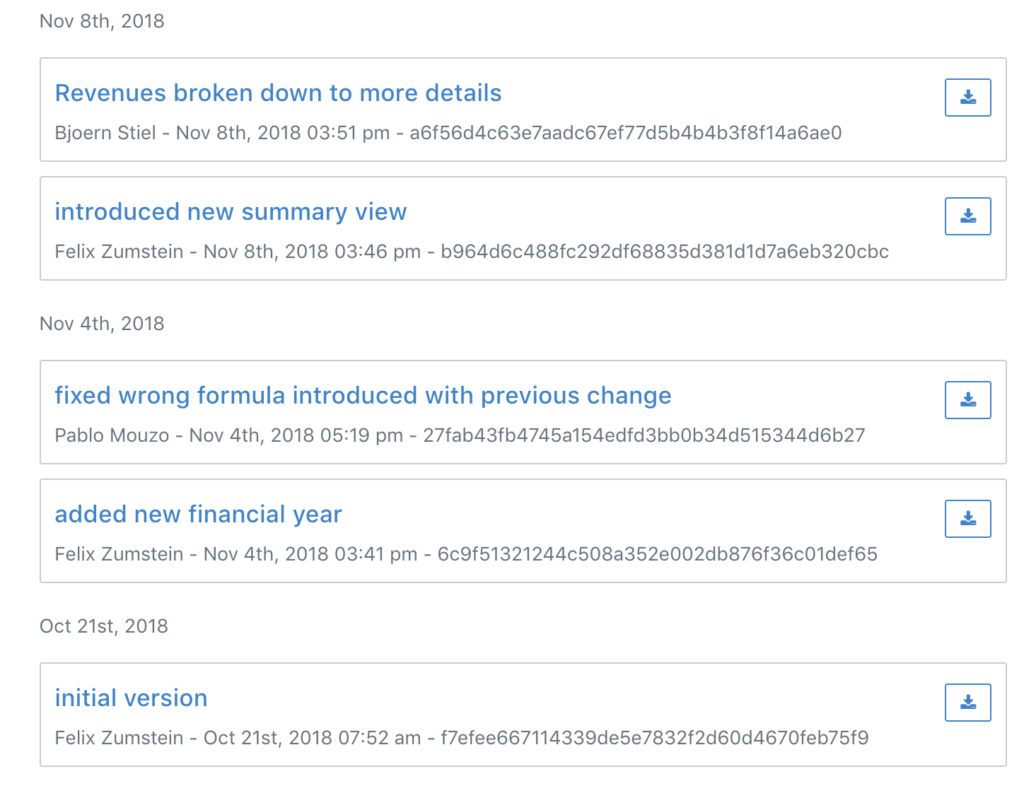This screenshot has width=1024, height=786.
Task: Download the 'initial version' commit file
Action: click(x=967, y=703)
